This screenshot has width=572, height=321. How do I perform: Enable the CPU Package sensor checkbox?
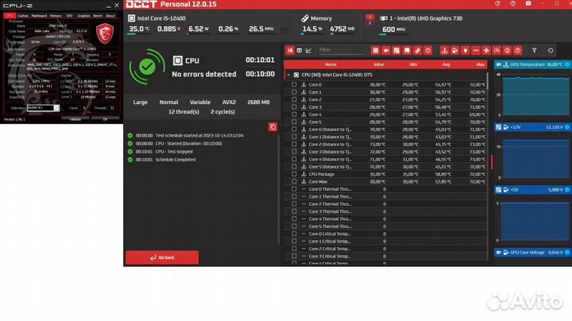pyautogui.click(x=294, y=174)
